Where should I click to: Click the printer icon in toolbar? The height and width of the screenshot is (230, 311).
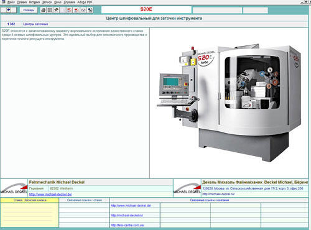44,10
